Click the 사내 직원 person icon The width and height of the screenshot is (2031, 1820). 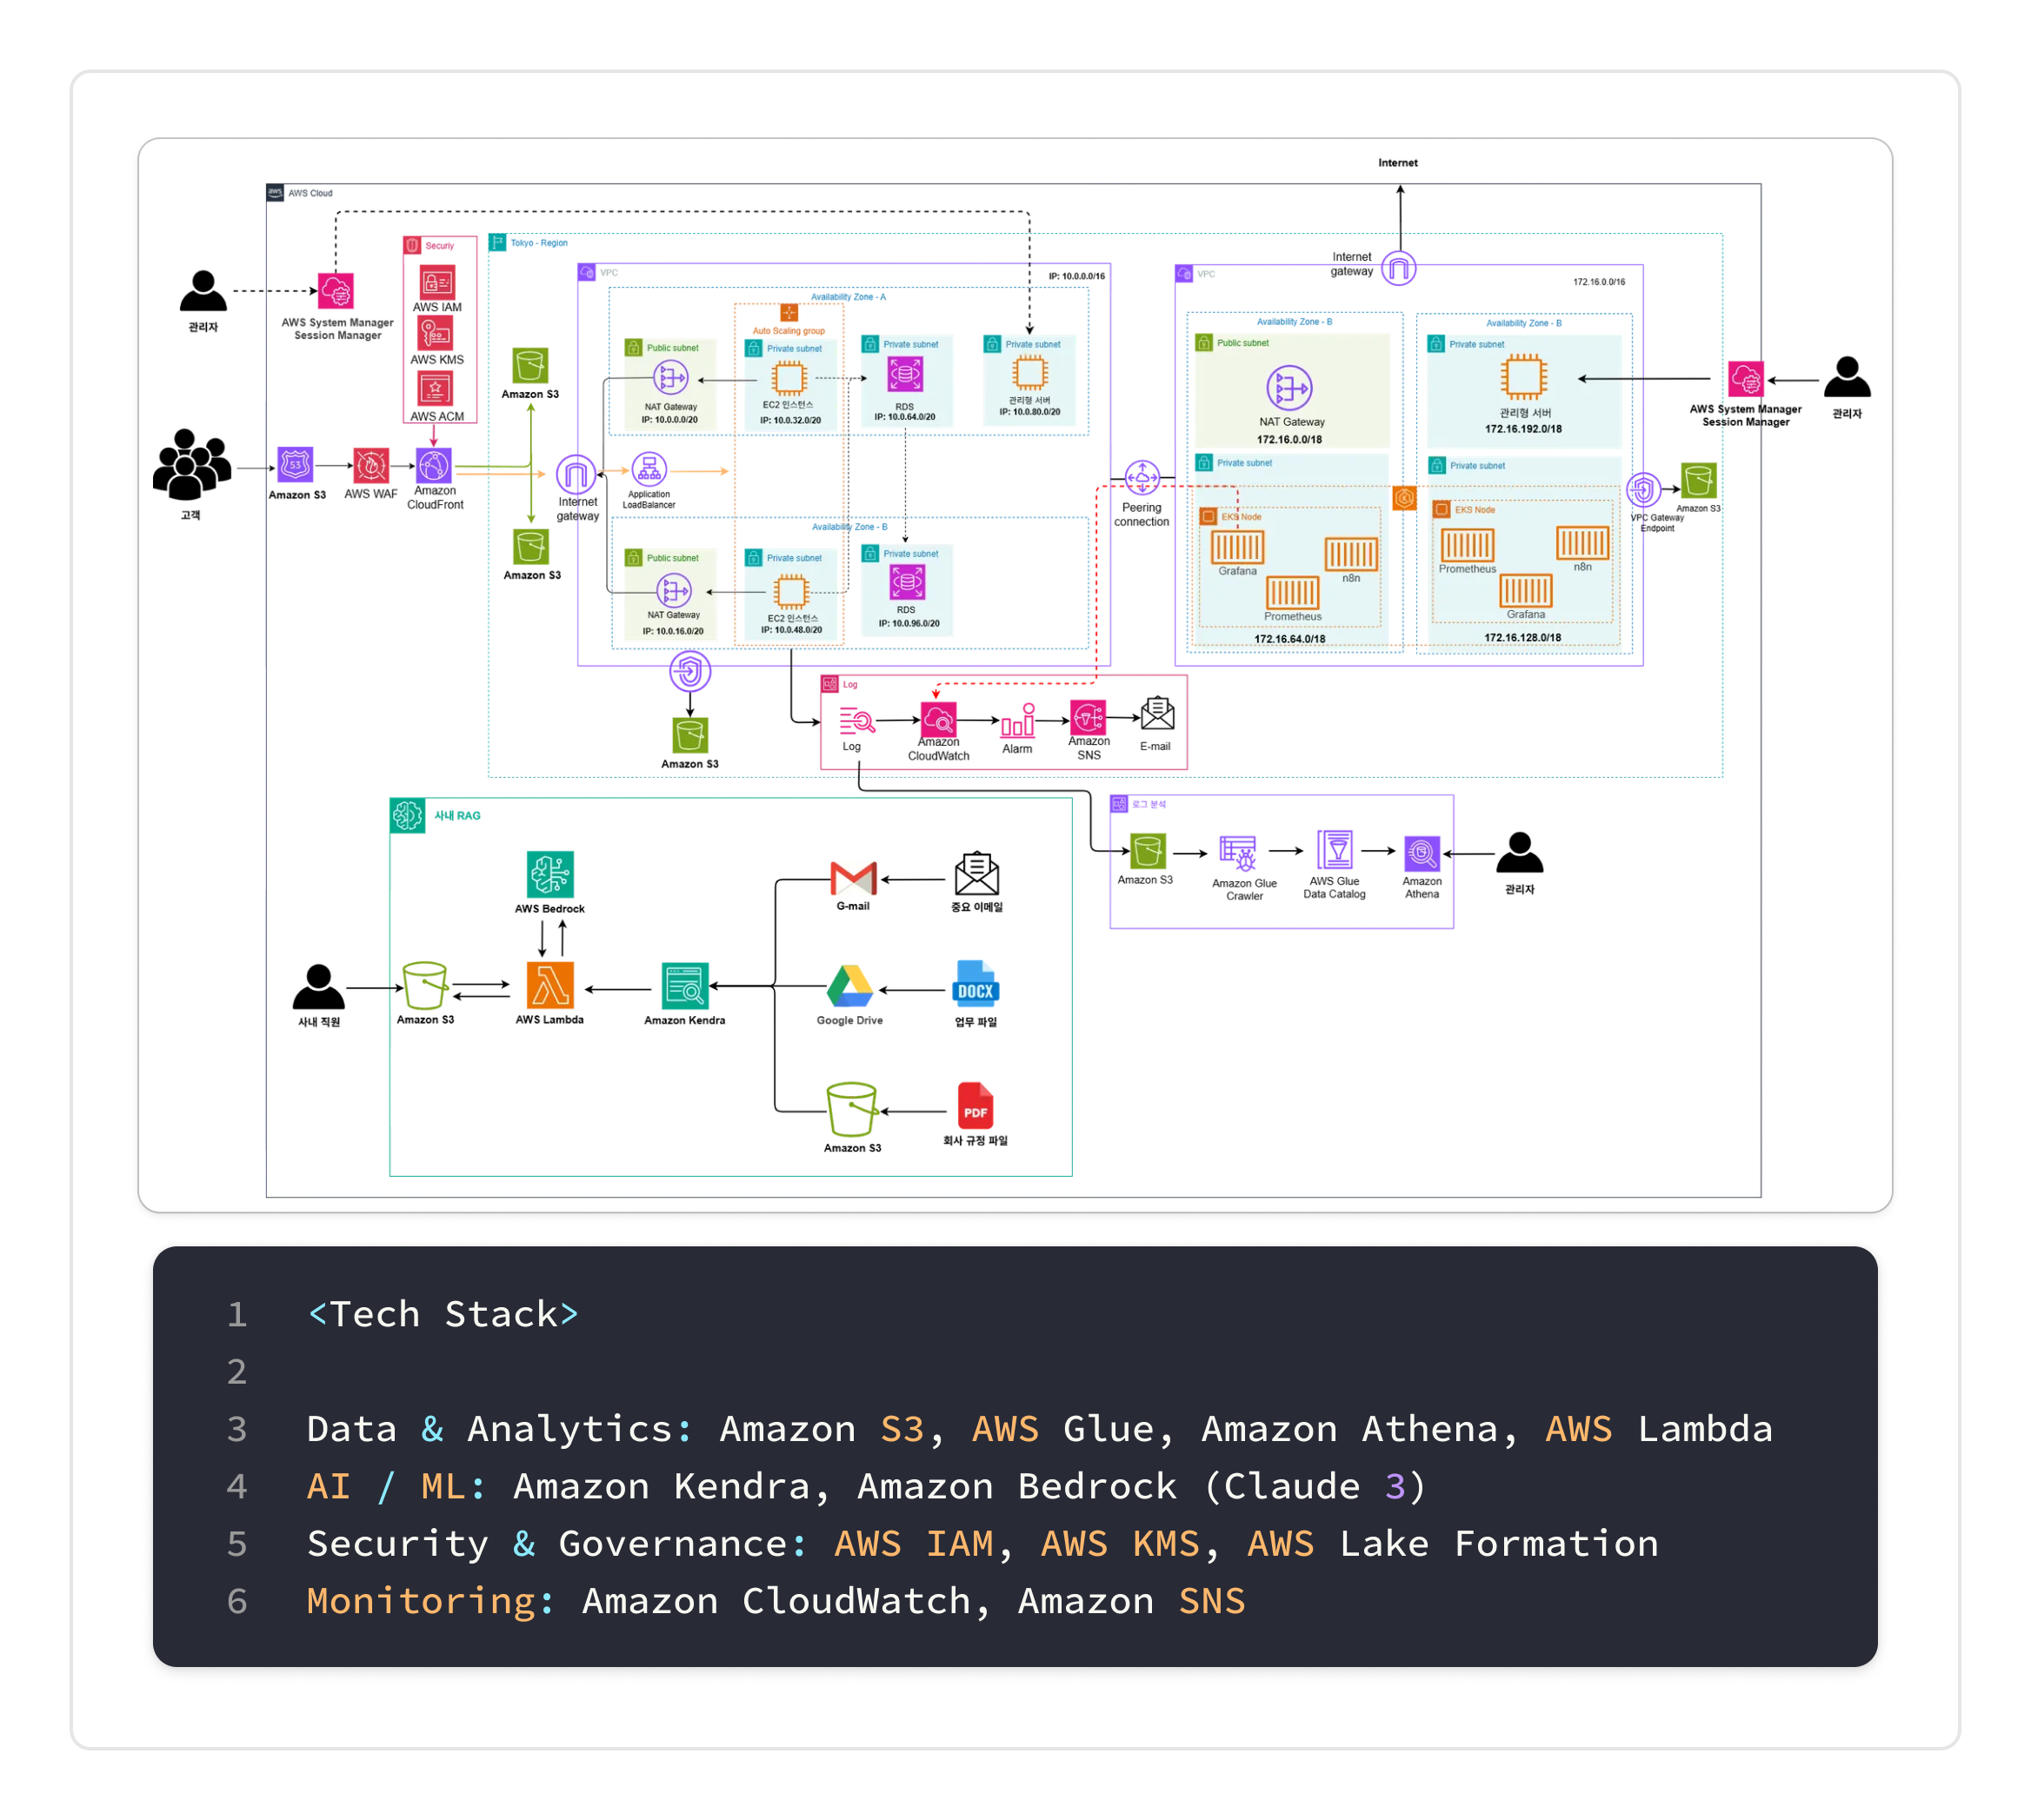click(x=318, y=986)
